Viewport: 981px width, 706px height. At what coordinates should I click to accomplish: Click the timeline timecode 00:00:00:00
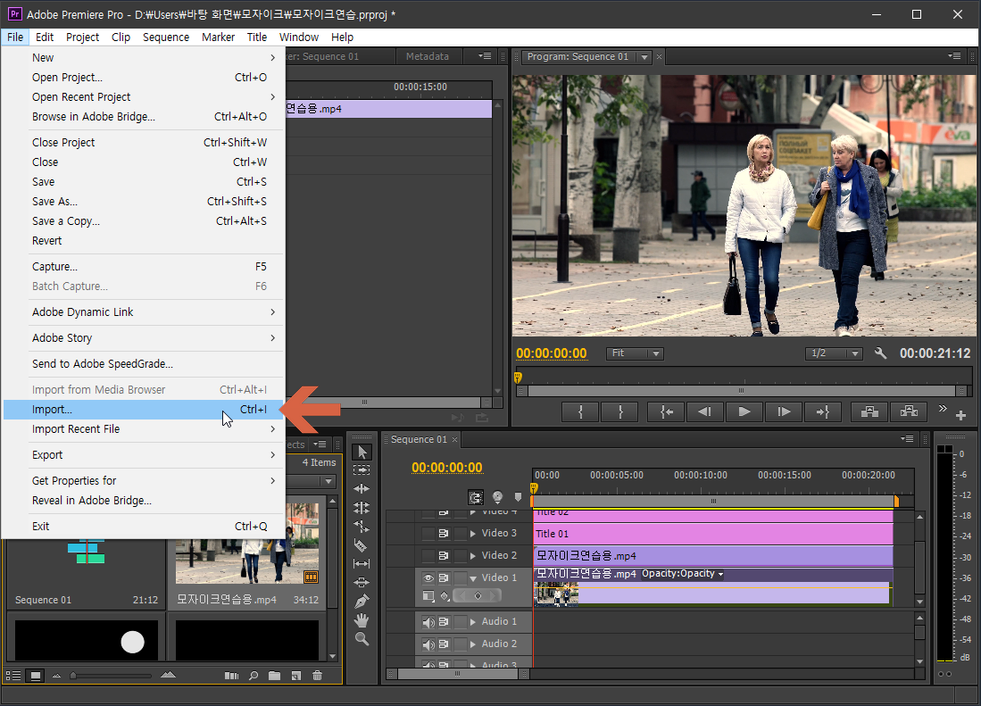coord(446,468)
